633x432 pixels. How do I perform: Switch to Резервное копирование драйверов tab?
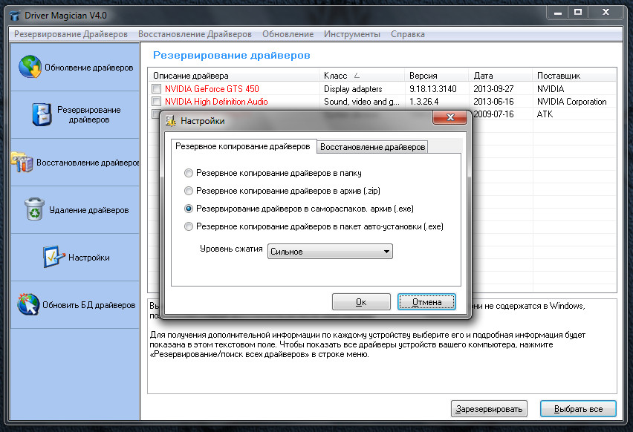point(243,146)
